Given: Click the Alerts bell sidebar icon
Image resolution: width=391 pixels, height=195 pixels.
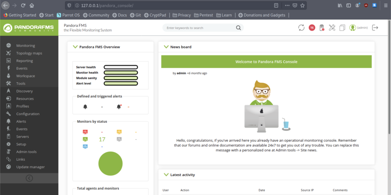Looking at the screenshot, I should pos(8,121).
